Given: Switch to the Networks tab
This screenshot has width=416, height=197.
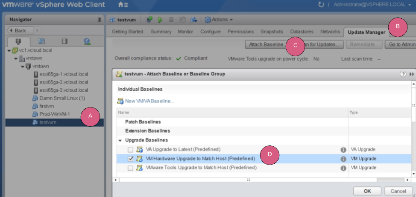Looking at the screenshot, I should point(330,32).
